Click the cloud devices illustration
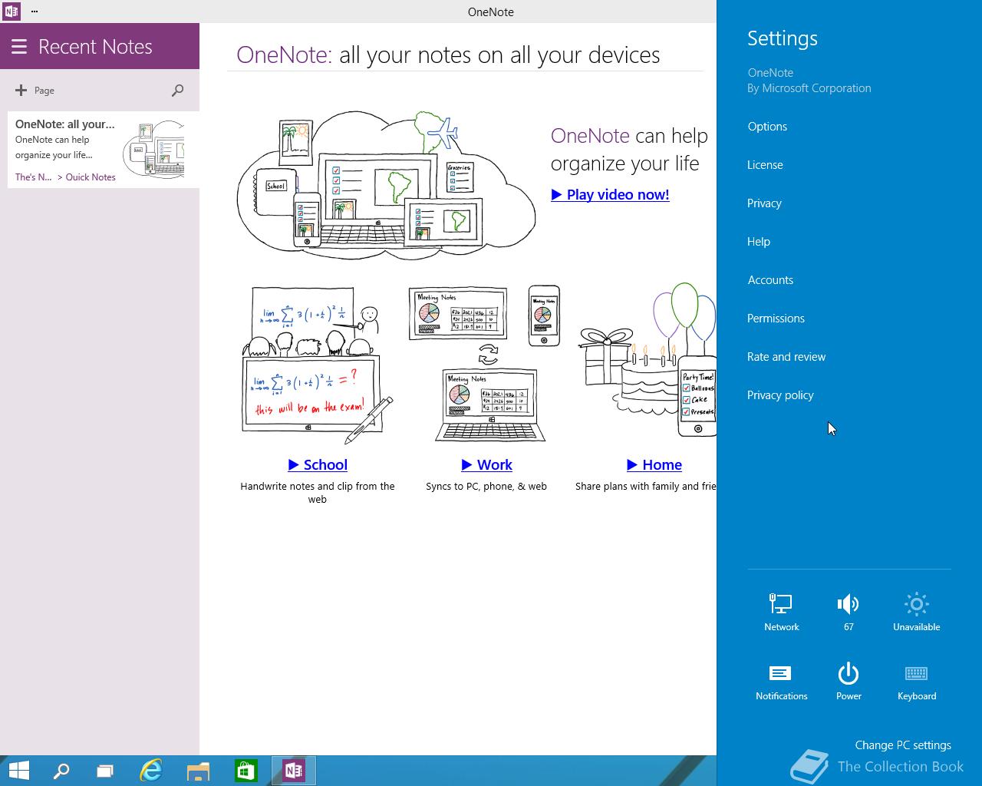The height and width of the screenshot is (786, 982). tap(386, 184)
